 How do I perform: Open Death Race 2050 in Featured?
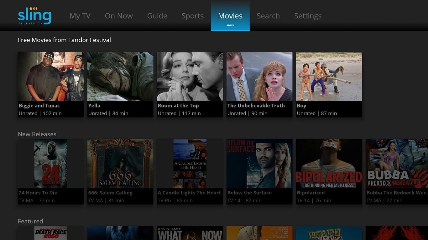51,233
